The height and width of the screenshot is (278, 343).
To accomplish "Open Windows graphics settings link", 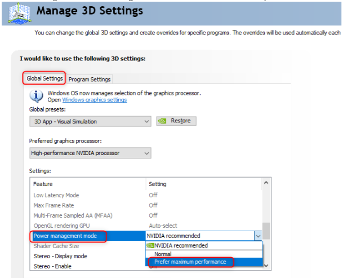I will (x=94, y=100).
